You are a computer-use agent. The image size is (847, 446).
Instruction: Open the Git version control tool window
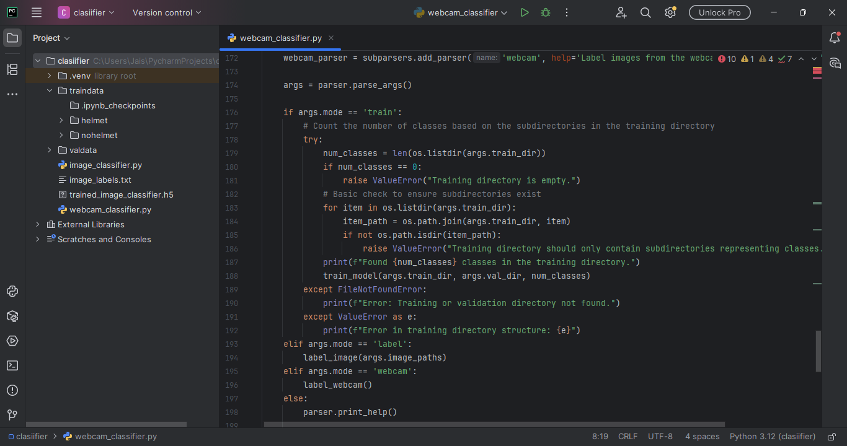[12, 414]
